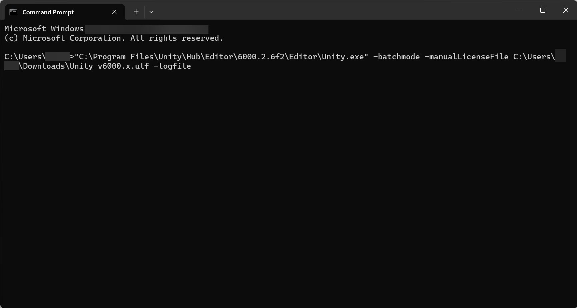
Task: Open a new tab using the plus icon
Action: [136, 12]
